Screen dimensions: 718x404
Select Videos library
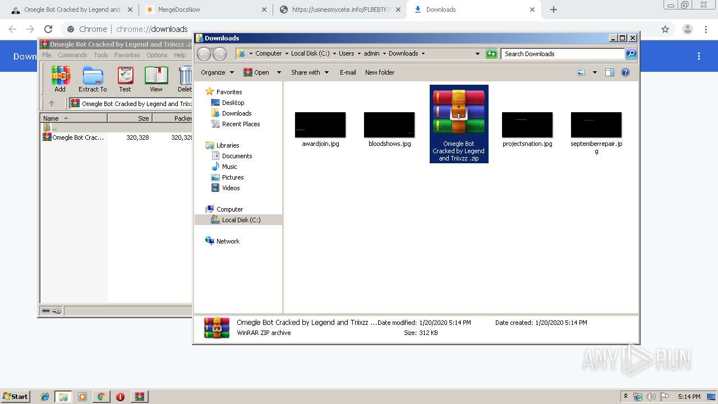click(231, 188)
